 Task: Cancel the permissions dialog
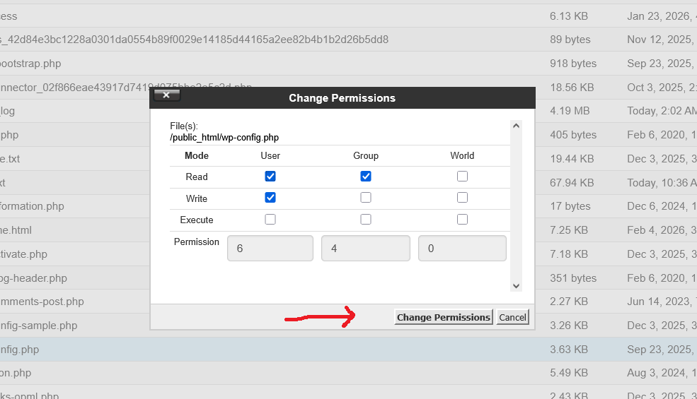pos(512,317)
